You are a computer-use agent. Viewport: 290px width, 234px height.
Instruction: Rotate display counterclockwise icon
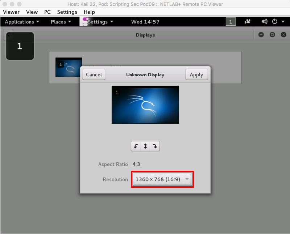136,146
